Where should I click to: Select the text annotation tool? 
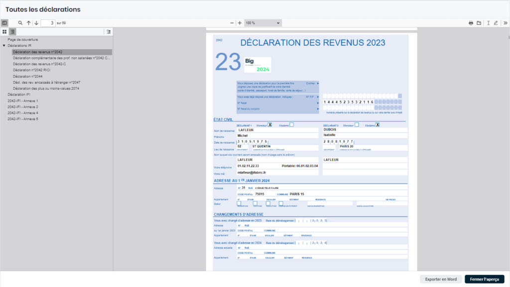pyautogui.click(x=488, y=23)
